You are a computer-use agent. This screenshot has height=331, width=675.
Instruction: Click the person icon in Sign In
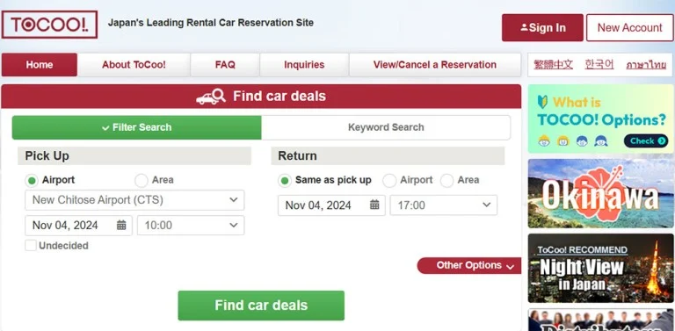[x=524, y=27]
